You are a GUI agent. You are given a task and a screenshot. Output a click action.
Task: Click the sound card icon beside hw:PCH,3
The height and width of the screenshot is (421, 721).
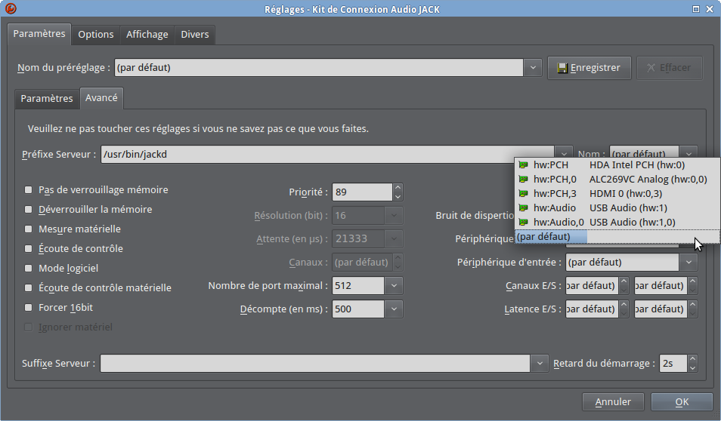(x=523, y=193)
